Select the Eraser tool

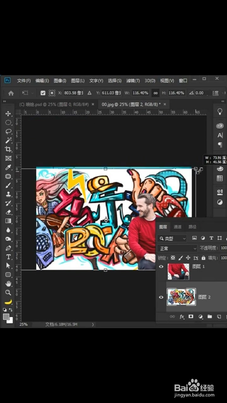8,212
